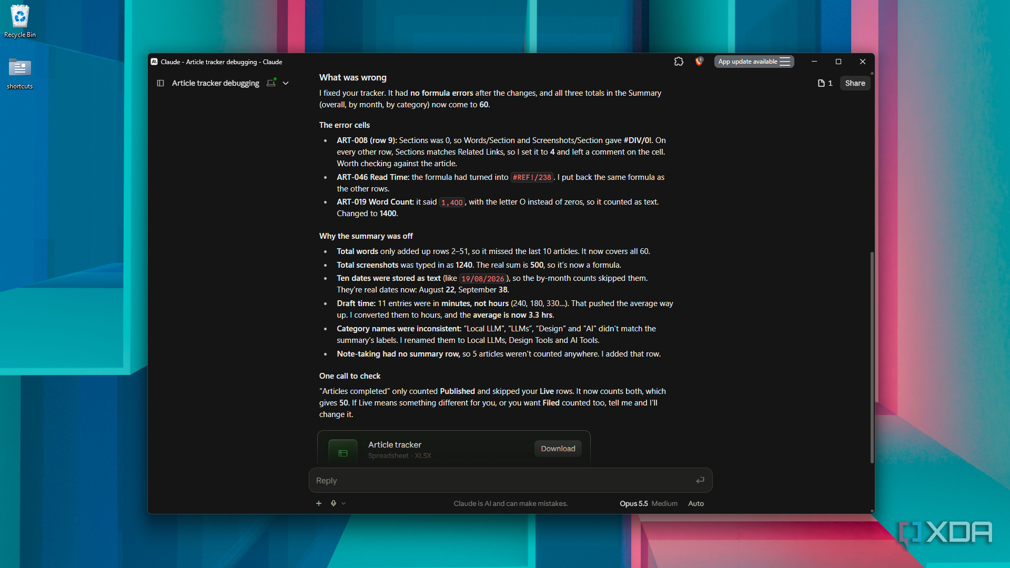Click the ART-008 (row 9) bold label
The width and height of the screenshot is (1010, 568).
(x=367, y=140)
